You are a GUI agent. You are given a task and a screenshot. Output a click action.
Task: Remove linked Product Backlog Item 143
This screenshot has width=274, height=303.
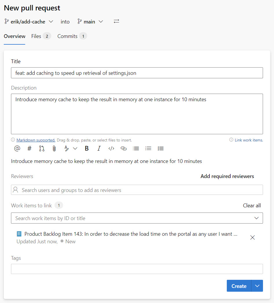252,237
